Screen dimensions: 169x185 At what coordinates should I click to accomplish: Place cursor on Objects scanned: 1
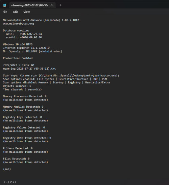[17, 86]
